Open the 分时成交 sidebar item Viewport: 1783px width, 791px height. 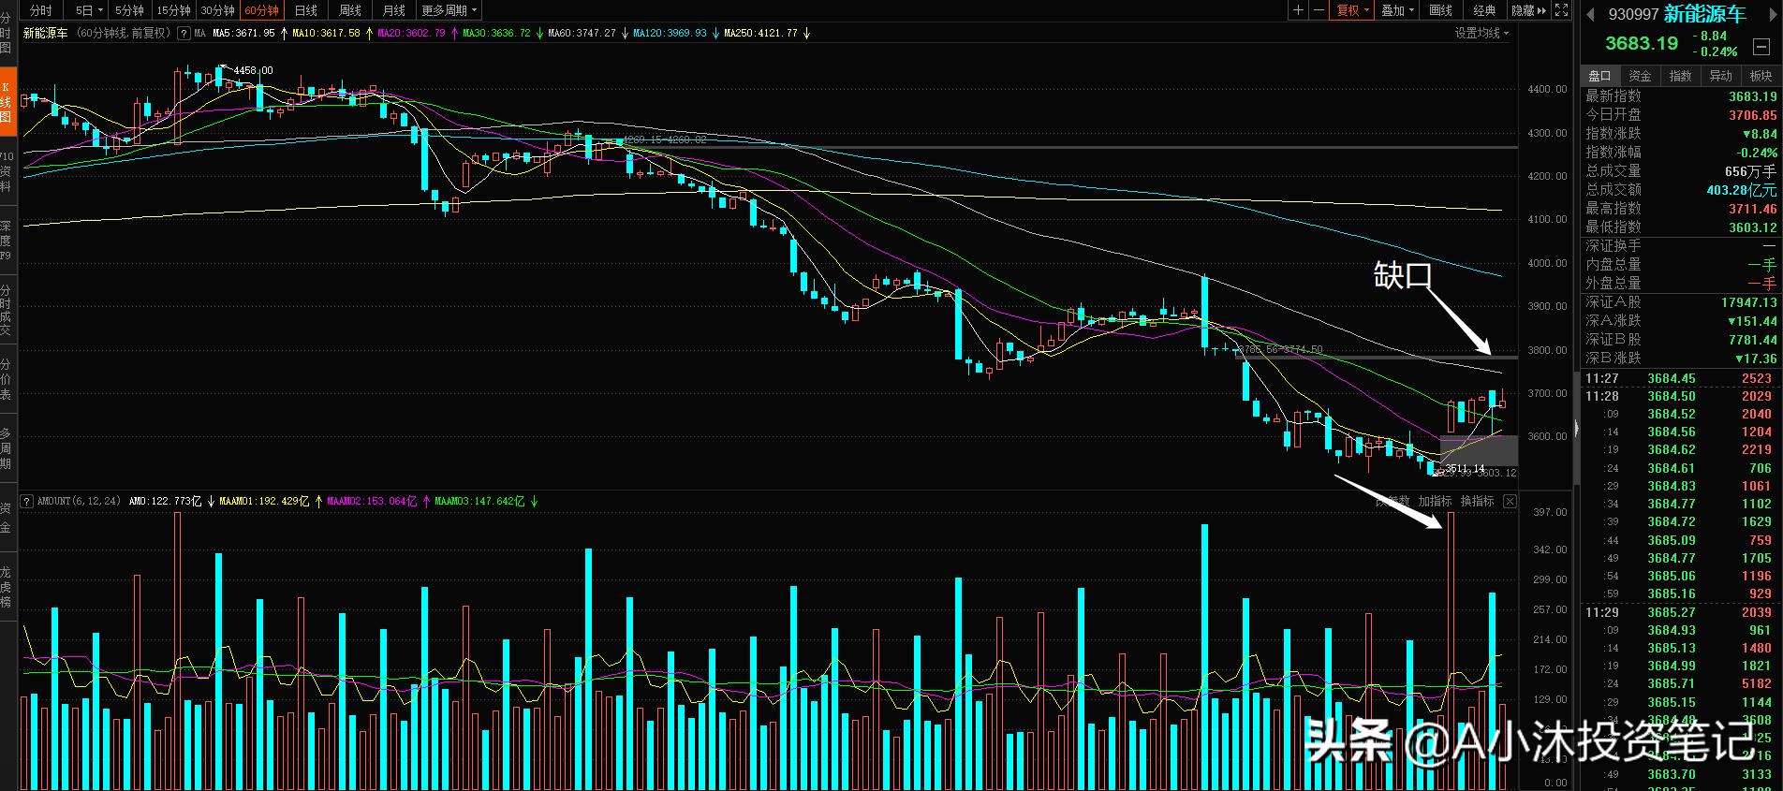point(7,310)
